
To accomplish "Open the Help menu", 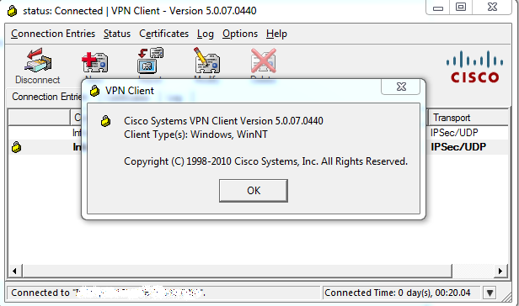I will click(276, 34).
